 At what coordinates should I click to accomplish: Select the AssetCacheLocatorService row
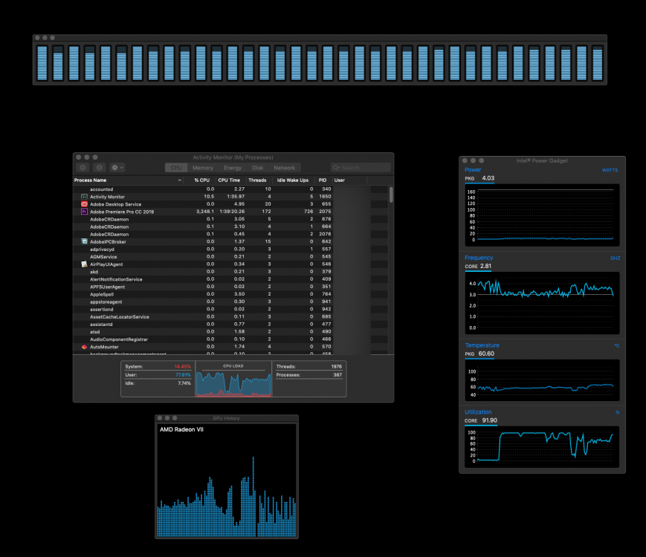pyautogui.click(x=230, y=316)
